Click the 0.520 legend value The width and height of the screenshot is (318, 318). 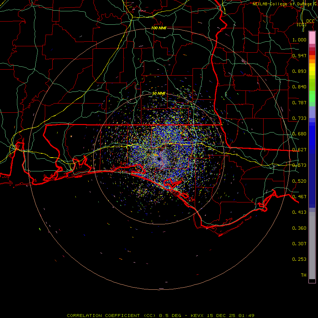(x=299, y=181)
